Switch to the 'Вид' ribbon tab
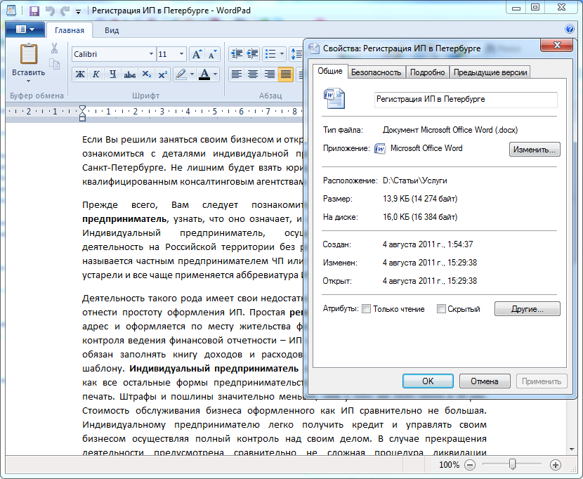 (x=112, y=30)
